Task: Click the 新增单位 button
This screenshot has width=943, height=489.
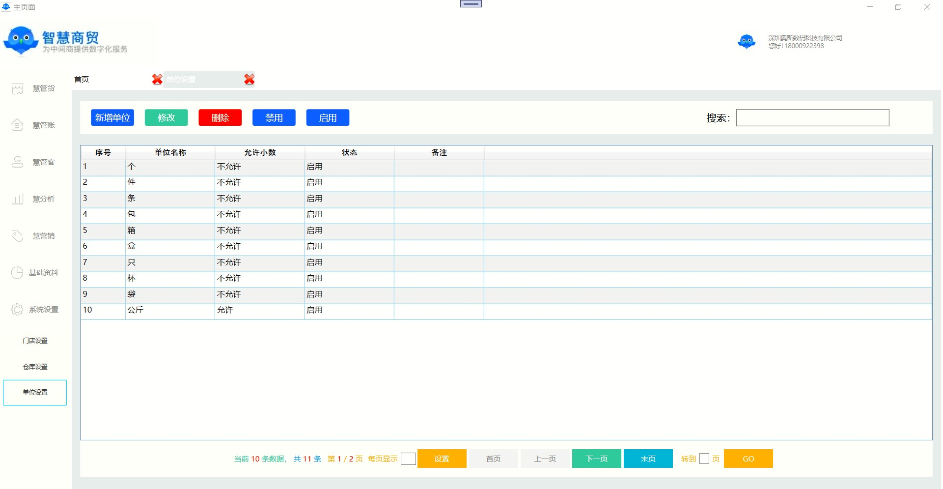Action: 112,117
